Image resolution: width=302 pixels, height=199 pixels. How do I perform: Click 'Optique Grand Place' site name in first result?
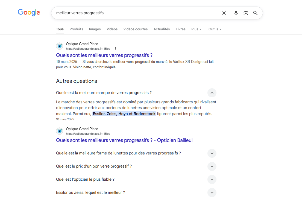point(82,44)
